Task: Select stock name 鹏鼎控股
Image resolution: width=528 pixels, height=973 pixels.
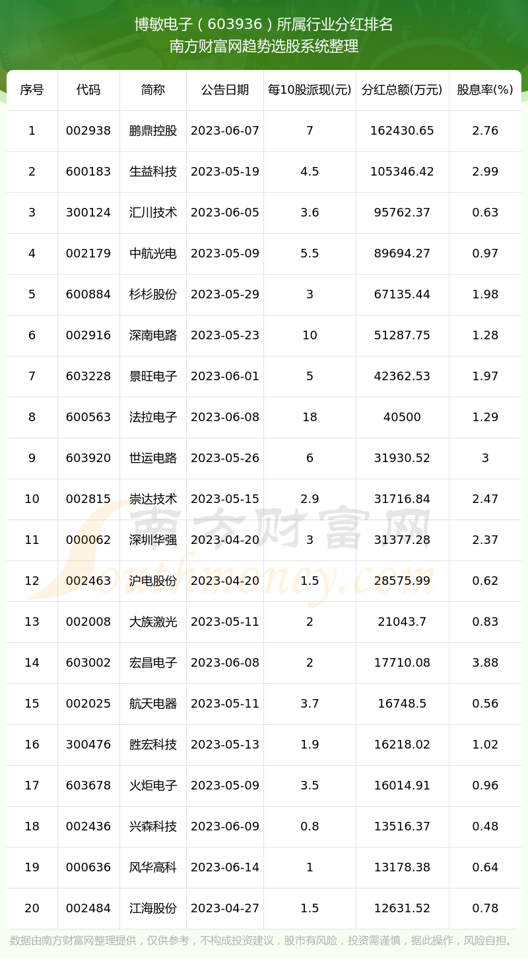Action: point(153,131)
